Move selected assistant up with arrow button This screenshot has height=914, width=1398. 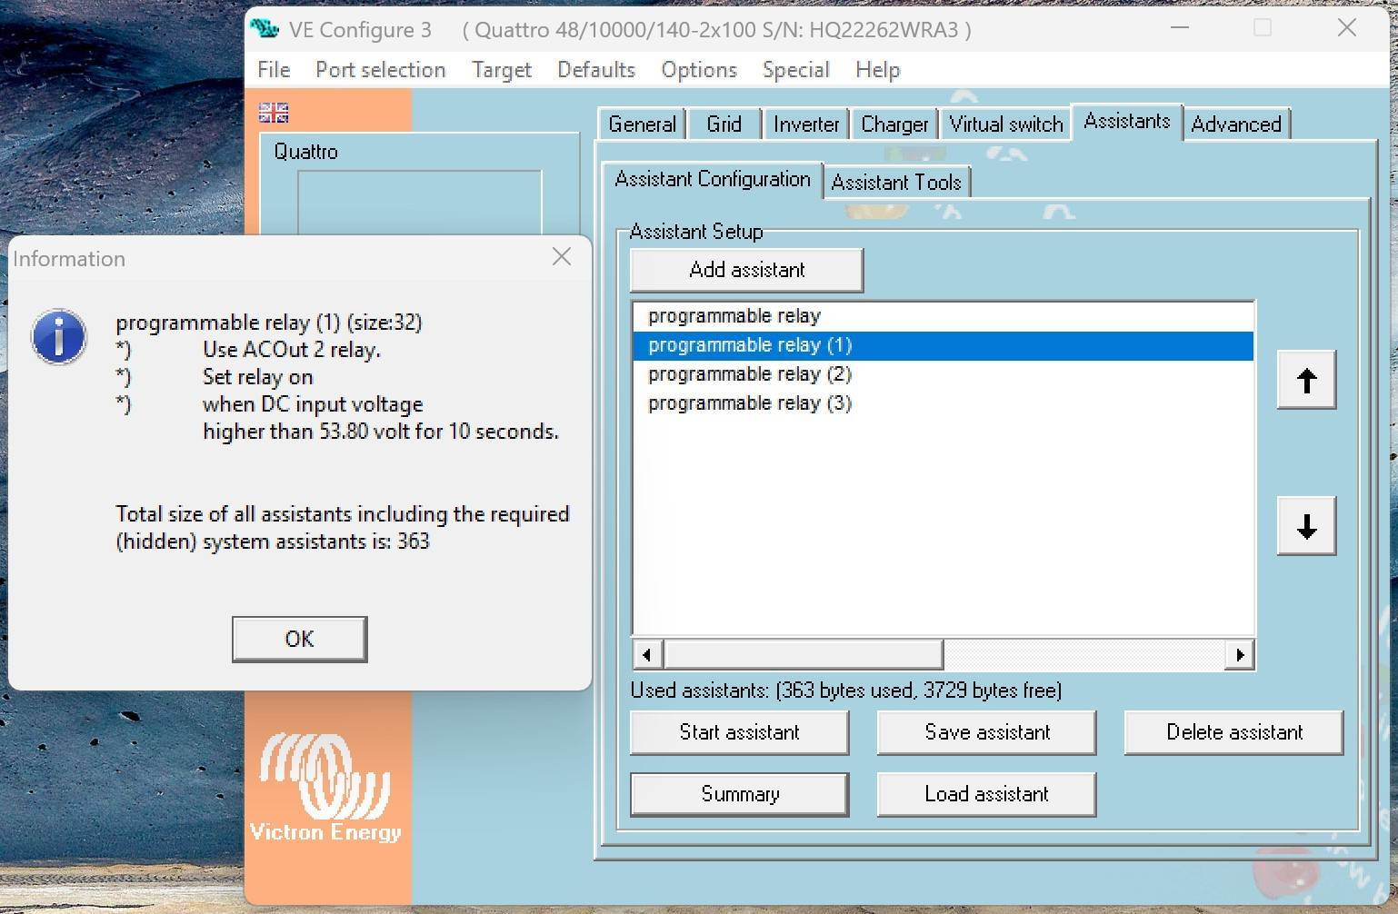[x=1306, y=380]
